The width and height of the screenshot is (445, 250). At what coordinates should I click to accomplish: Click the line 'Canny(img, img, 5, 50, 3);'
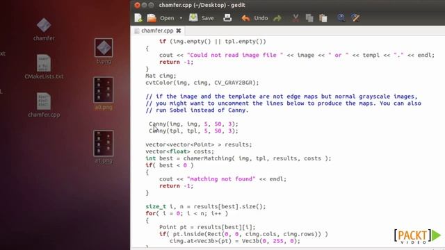[193, 124]
